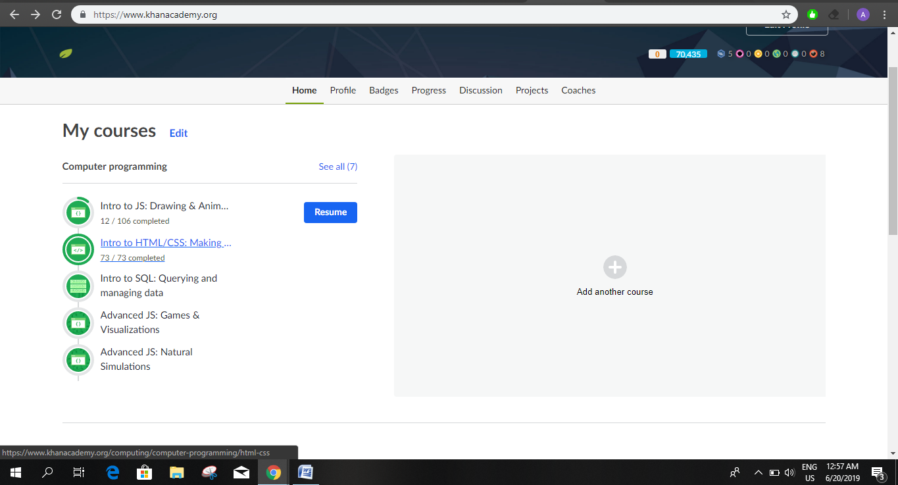Open File Explorer from the taskbar
Image resolution: width=898 pixels, height=485 pixels.
click(x=177, y=472)
